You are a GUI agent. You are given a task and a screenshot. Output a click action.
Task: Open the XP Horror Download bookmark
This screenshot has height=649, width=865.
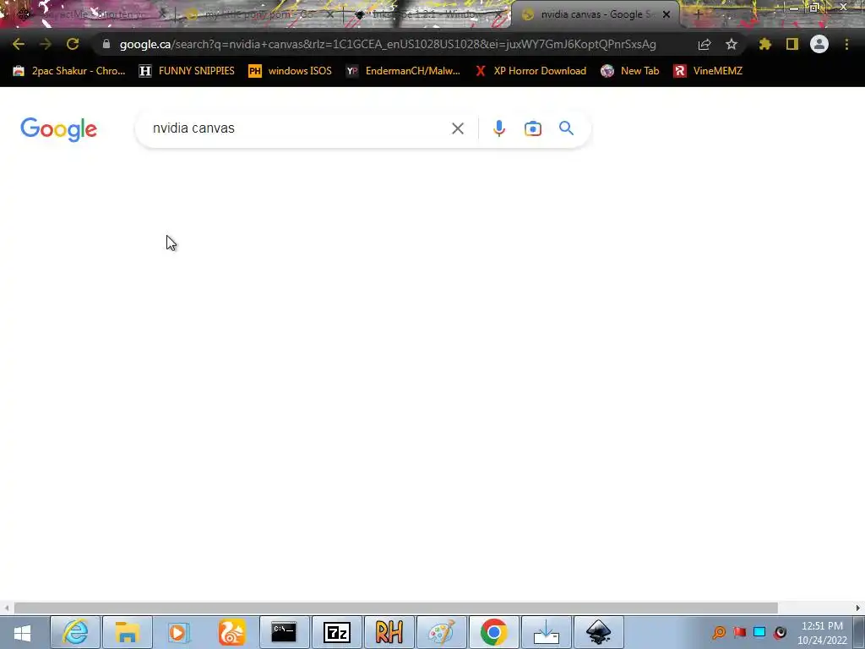[x=530, y=71]
